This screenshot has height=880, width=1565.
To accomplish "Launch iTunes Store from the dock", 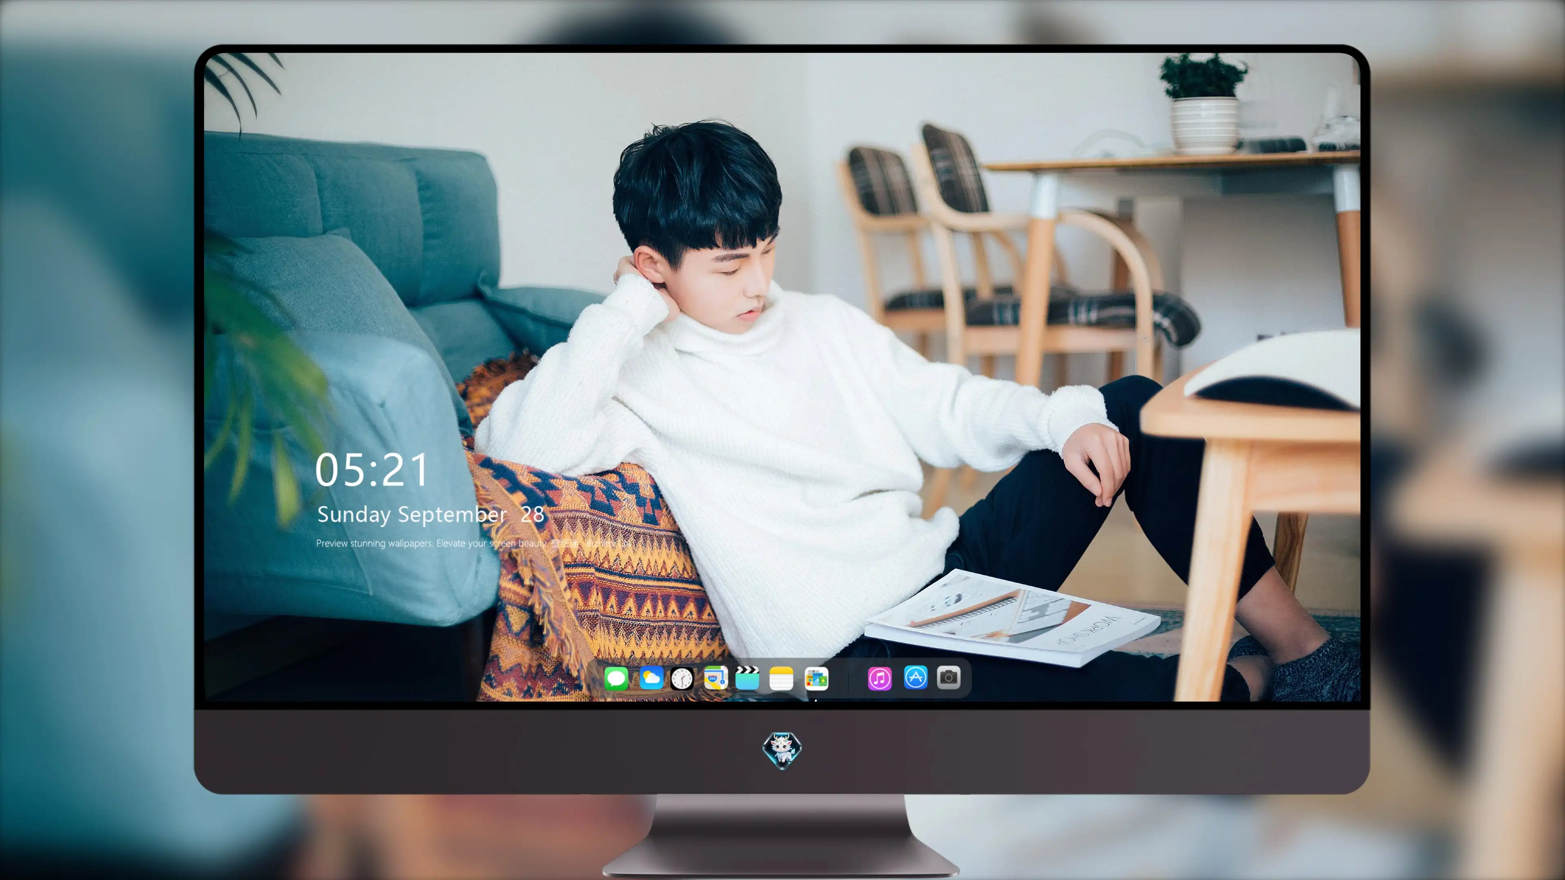I will pyautogui.click(x=880, y=678).
